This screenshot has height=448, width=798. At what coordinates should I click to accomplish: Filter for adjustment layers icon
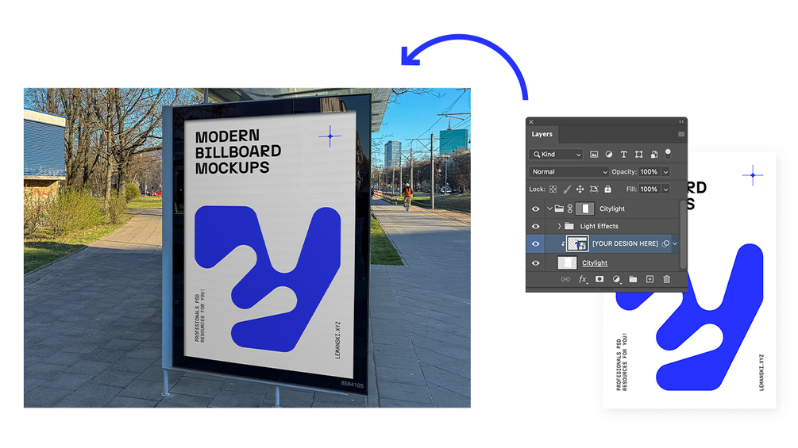[609, 155]
